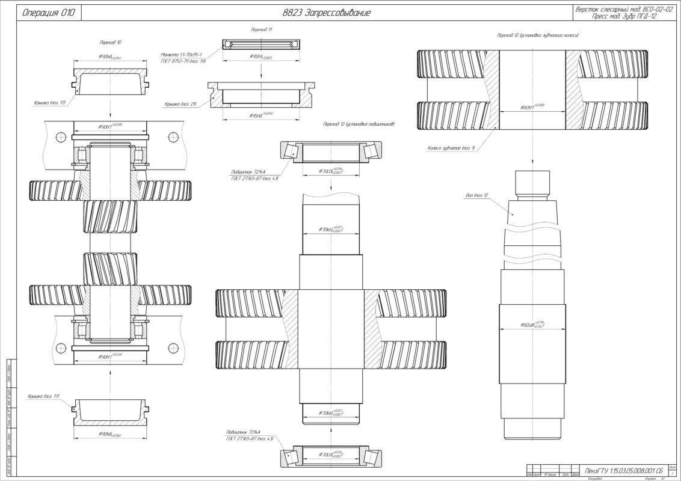Click the "Переход 11" label
Screen dimensions: 681x481
tap(262, 29)
